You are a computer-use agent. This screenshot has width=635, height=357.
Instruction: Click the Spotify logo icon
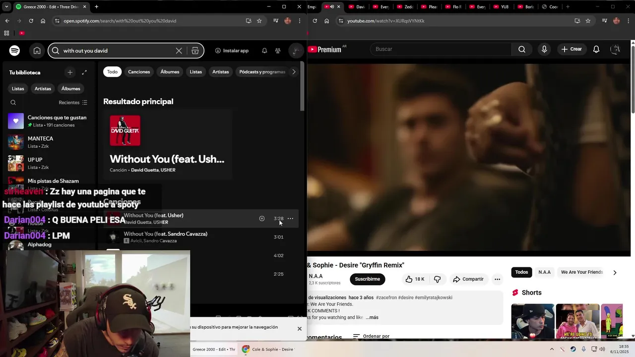[x=14, y=51]
